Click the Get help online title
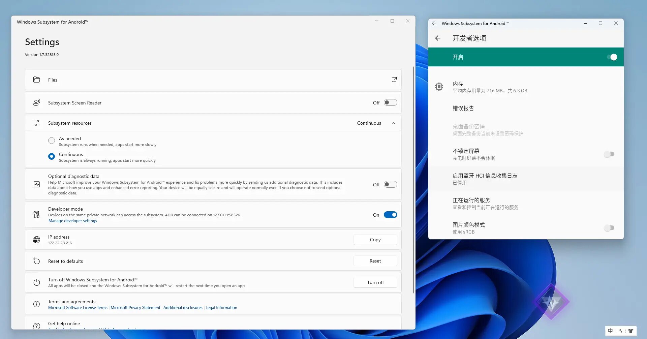The height and width of the screenshot is (339, 647). tap(64, 323)
